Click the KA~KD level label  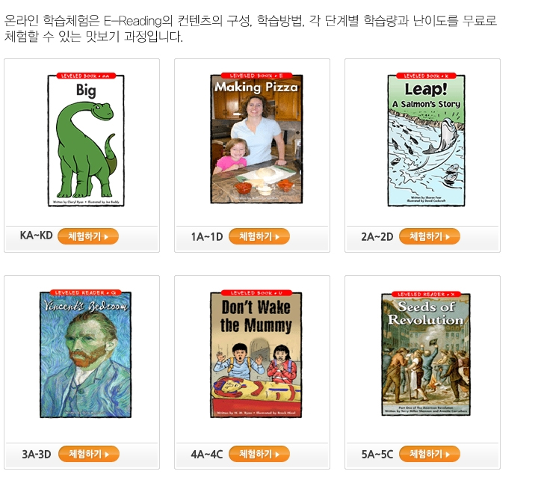coord(36,236)
